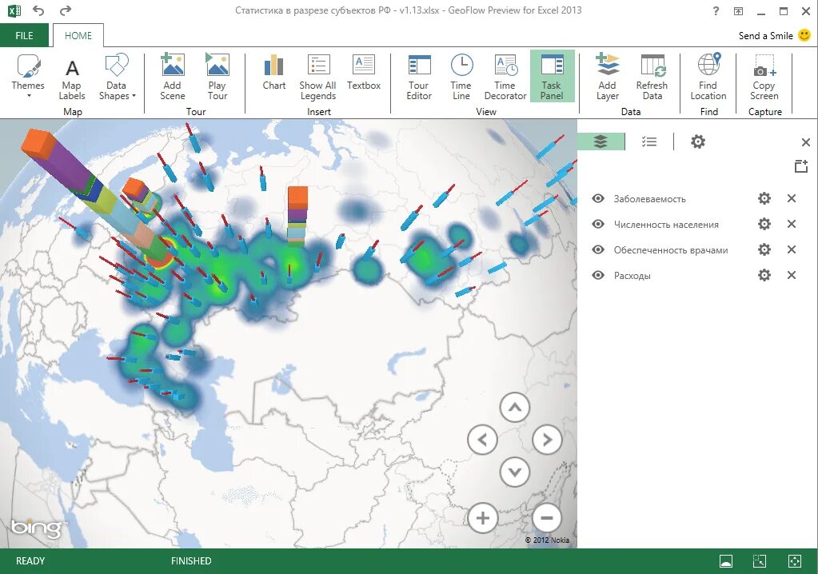Insert a Textbox
Viewport: 818px width, 574px height.
click(x=364, y=72)
